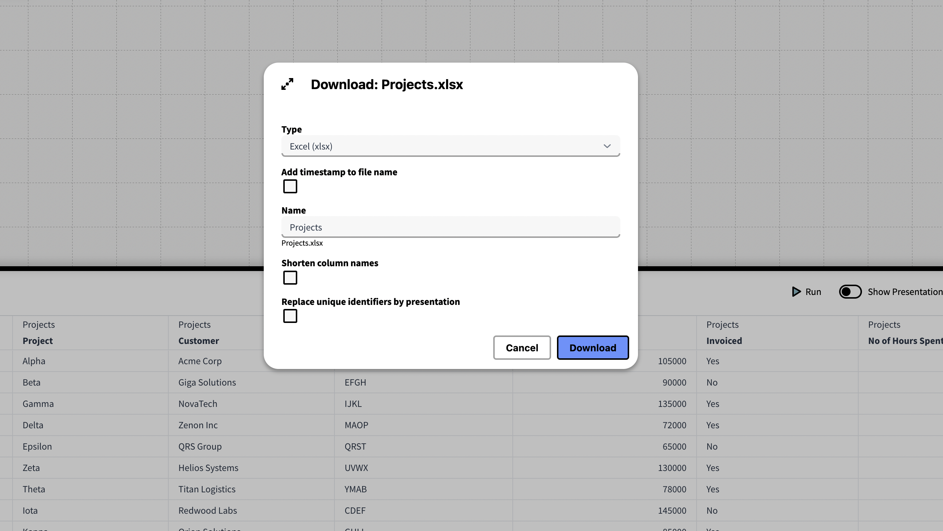Click the Name input field
Image resolution: width=943 pixels, height=531 pixels.
point(450,227)
